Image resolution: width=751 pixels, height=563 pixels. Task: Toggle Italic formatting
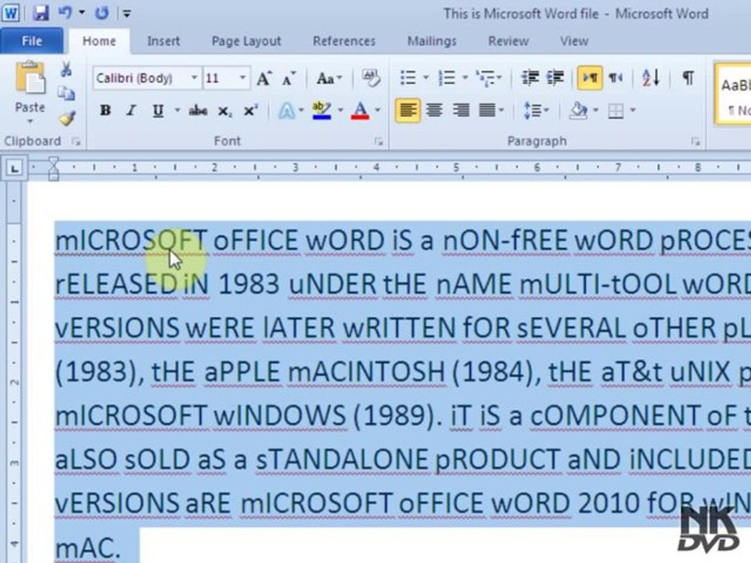pyautogui.click(x=131, y=110)
